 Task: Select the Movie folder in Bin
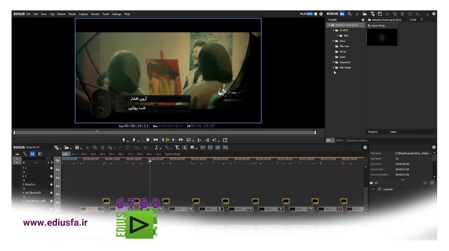(343, 52)
